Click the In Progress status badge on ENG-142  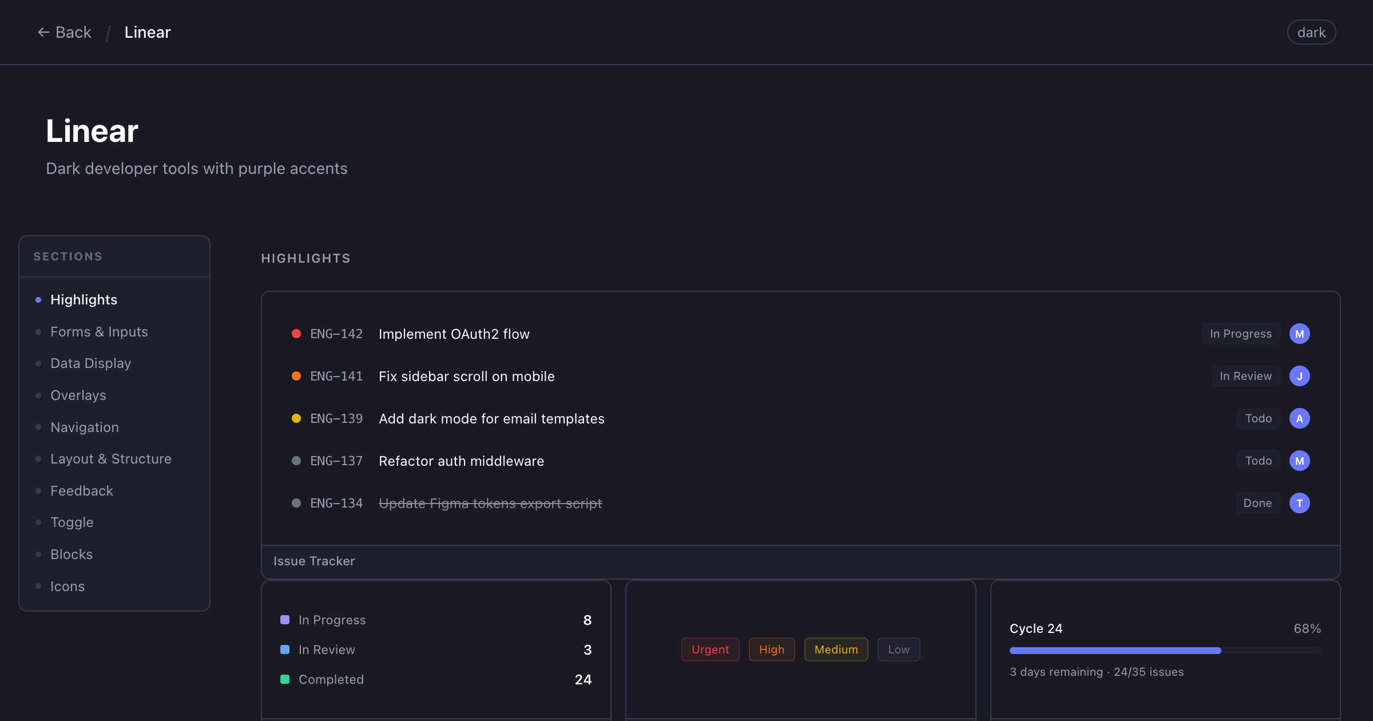1241,334
